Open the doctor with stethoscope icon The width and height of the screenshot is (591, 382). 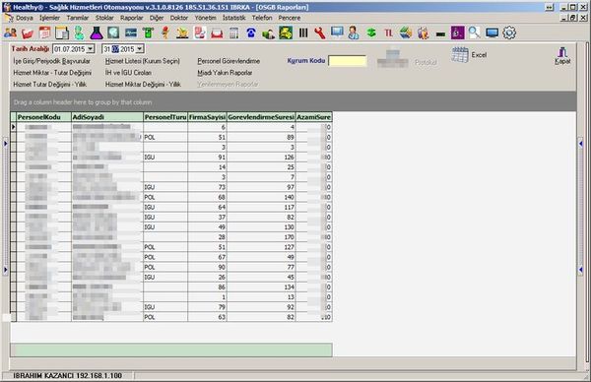click(x=354, y=33)
